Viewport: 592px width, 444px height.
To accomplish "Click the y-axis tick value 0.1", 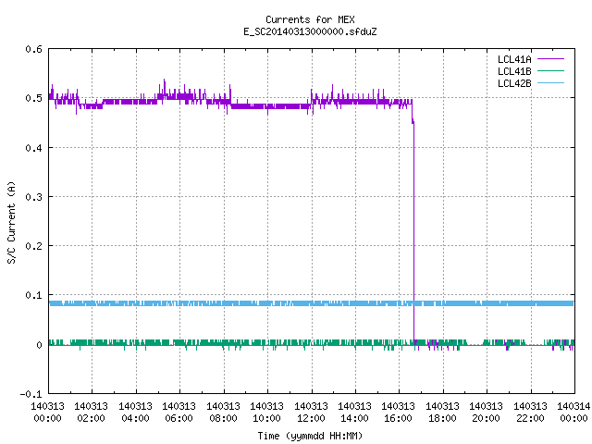I will click(34, 295).
